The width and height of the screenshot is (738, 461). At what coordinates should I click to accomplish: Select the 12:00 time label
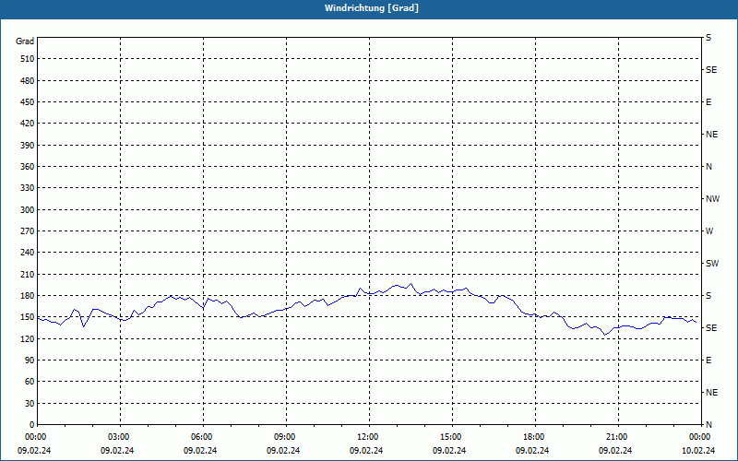[369, 437]
